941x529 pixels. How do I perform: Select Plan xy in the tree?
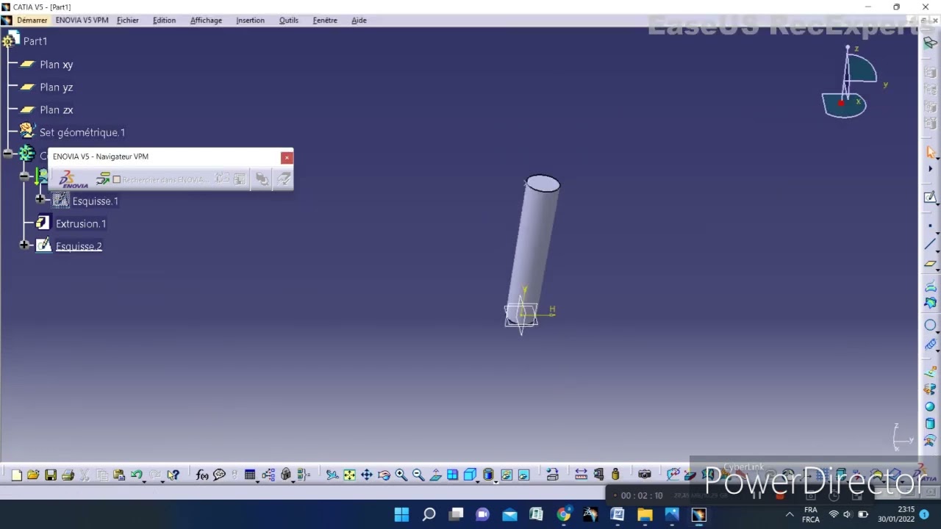point(56,65)
